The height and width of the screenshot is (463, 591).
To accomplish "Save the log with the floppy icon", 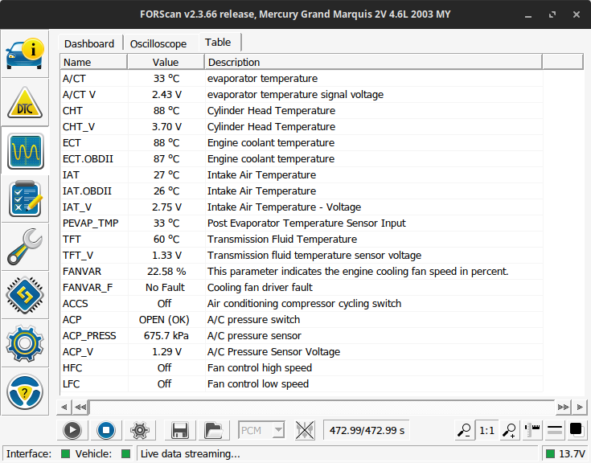I will 180,430.
